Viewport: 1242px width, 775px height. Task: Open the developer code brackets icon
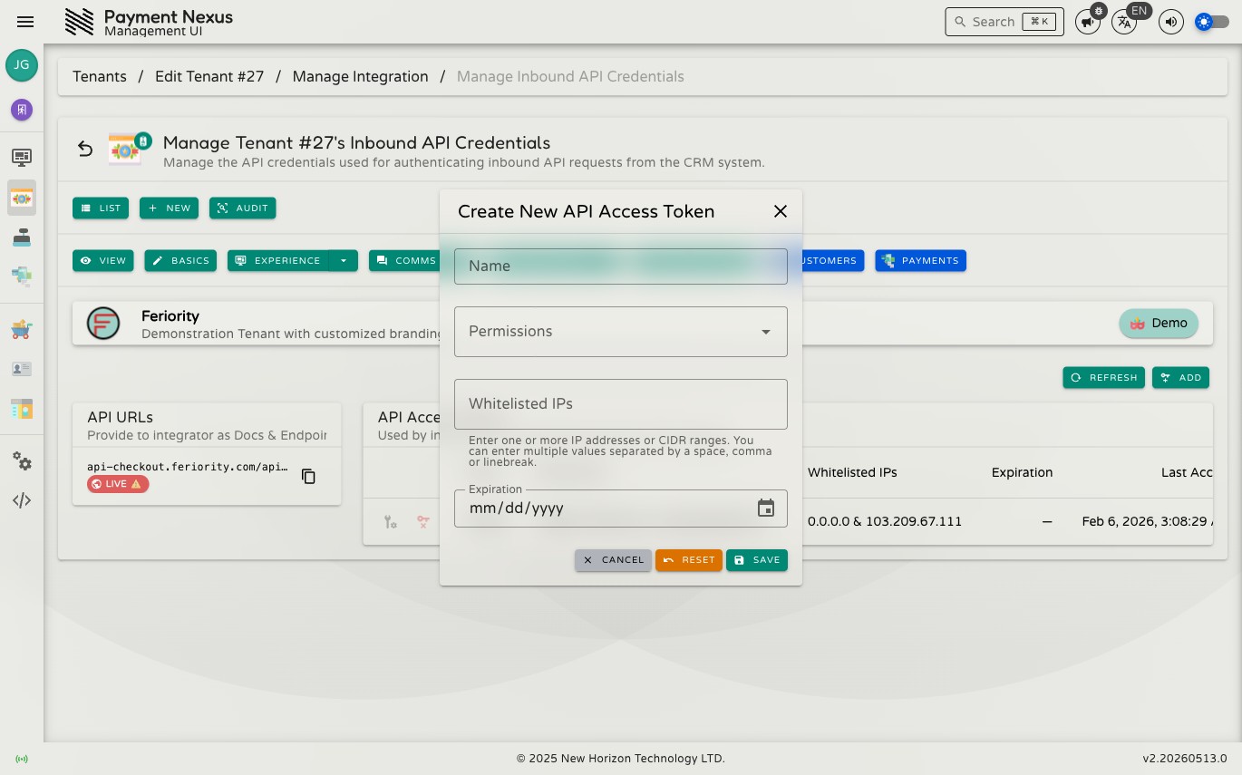pyautogui.click(x=22, y=500)
